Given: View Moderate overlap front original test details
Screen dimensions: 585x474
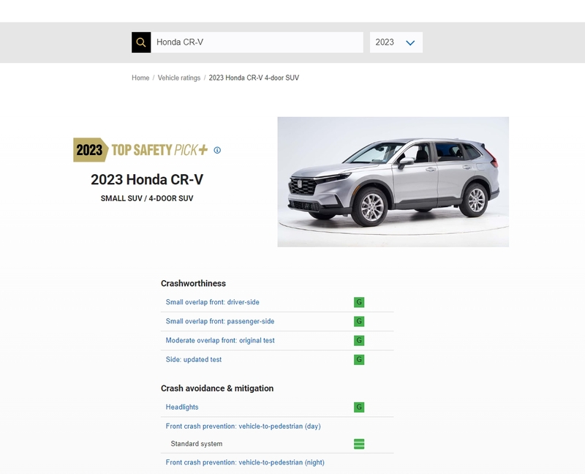Looking at the screenshot, I should pyautogui.click(x=221, y=339).
